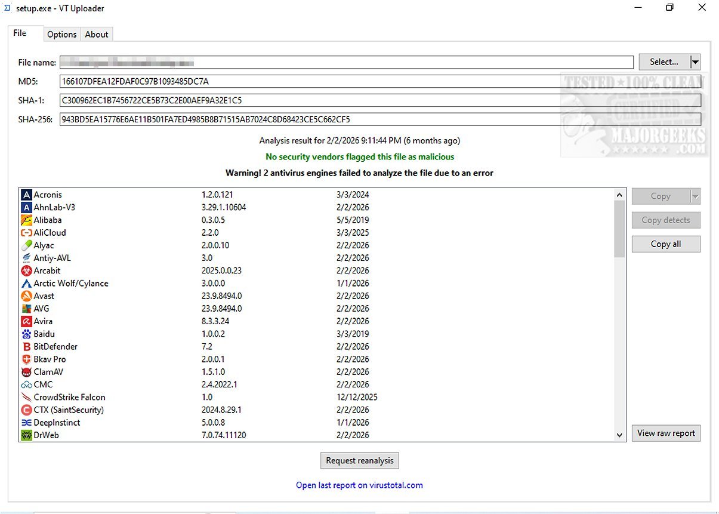Click the Copy all button
This screenshot has width=719, height=514.
pos(666,244)
